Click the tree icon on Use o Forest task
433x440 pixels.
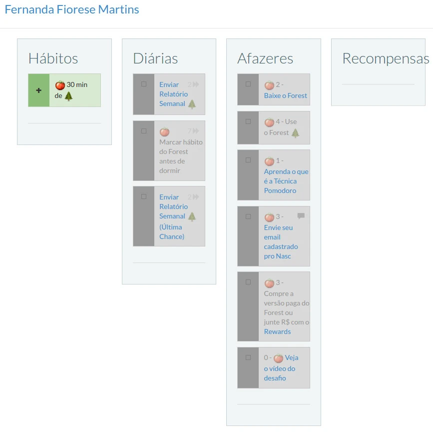(295, 133)
